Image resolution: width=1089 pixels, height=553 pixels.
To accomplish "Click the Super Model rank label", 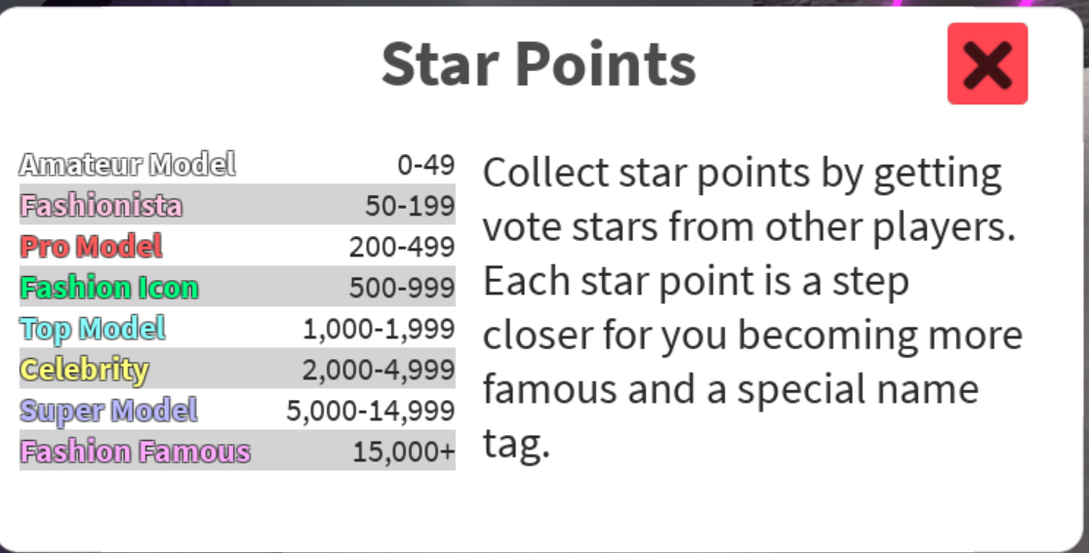I will (108, 410).
